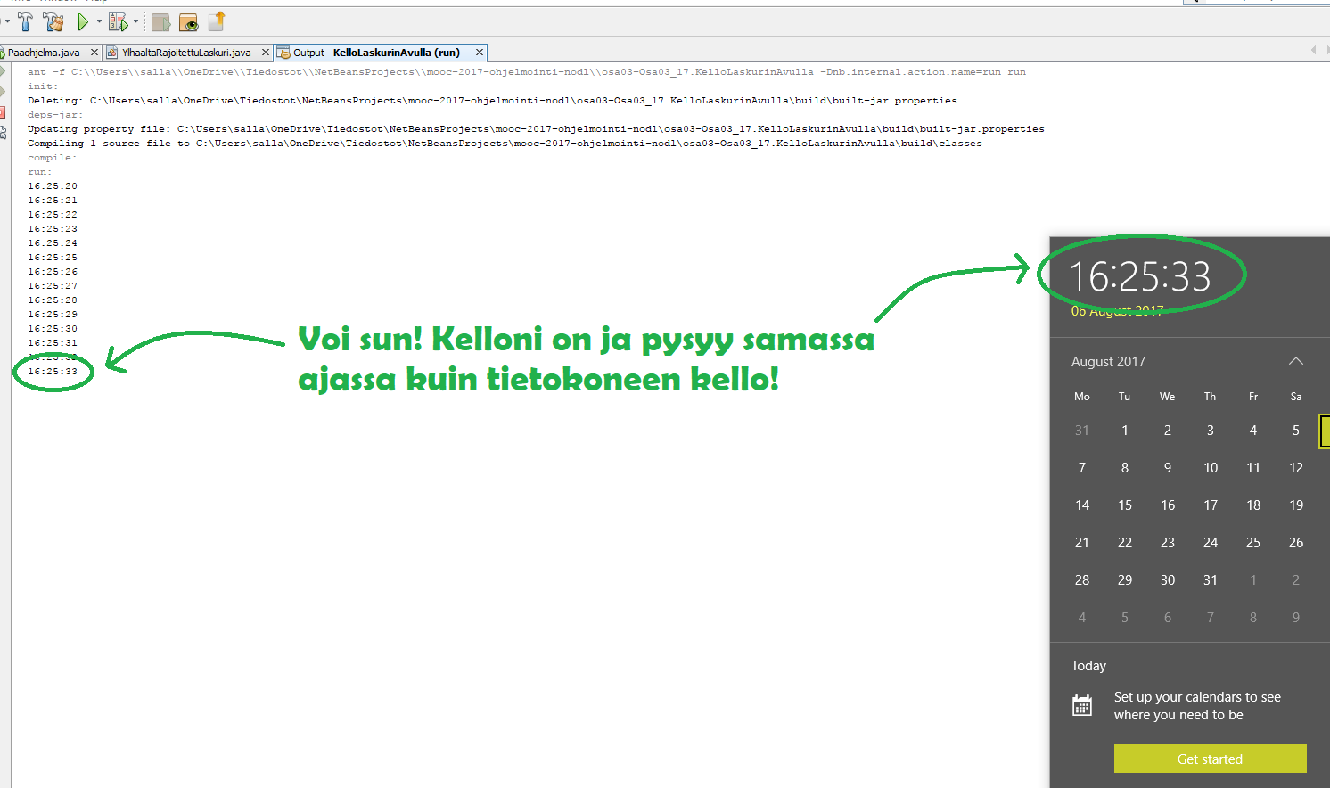Viewport: 1330px width, 788px height.
Task: Click the 'ant -f' command line in the output
Action: pyautogui.click(x=527, y=72)
